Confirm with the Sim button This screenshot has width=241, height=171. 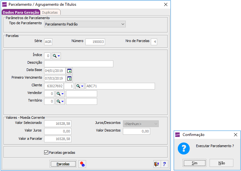[194, 163]
